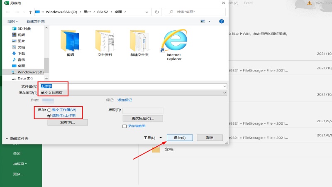Click the 添加标记 link
Screen dimensions: 332x187
(x=124, y=100)
